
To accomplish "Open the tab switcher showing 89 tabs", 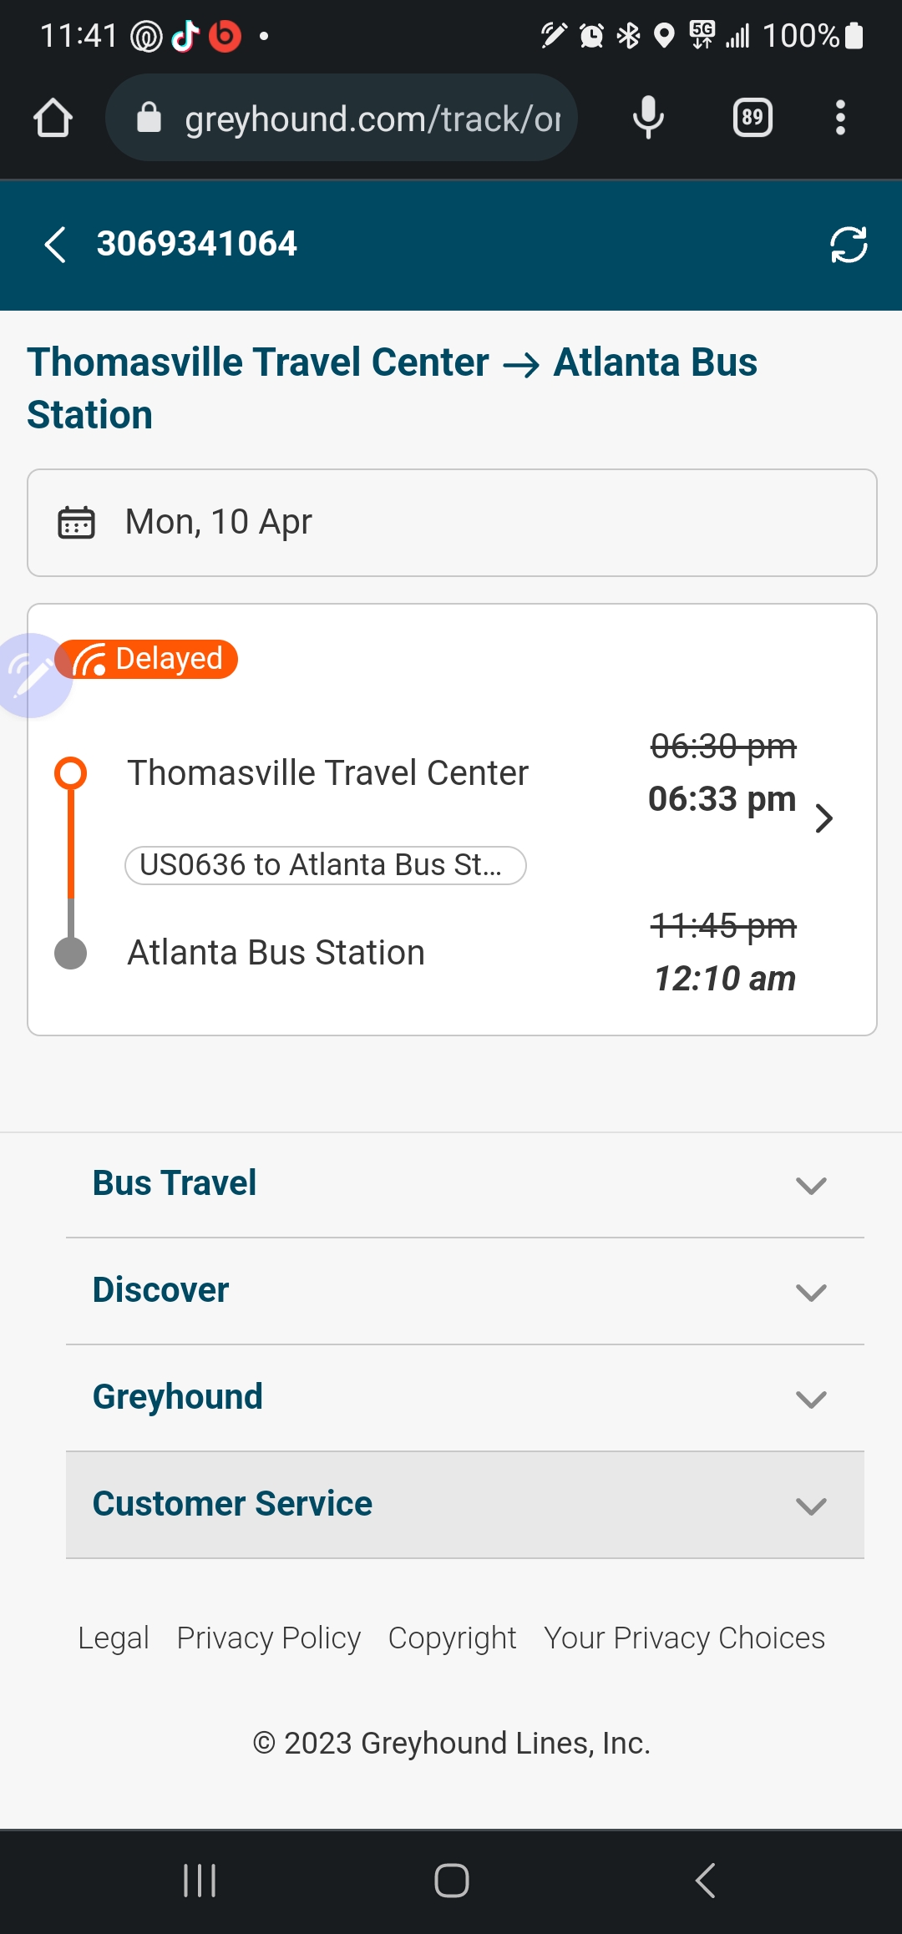I will (753, 118).
